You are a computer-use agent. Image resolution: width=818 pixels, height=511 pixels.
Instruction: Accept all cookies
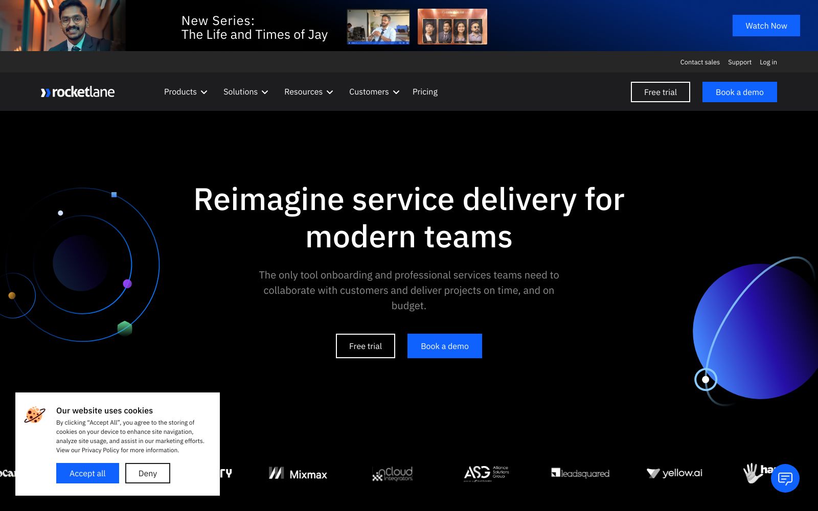tap(87, 473)
